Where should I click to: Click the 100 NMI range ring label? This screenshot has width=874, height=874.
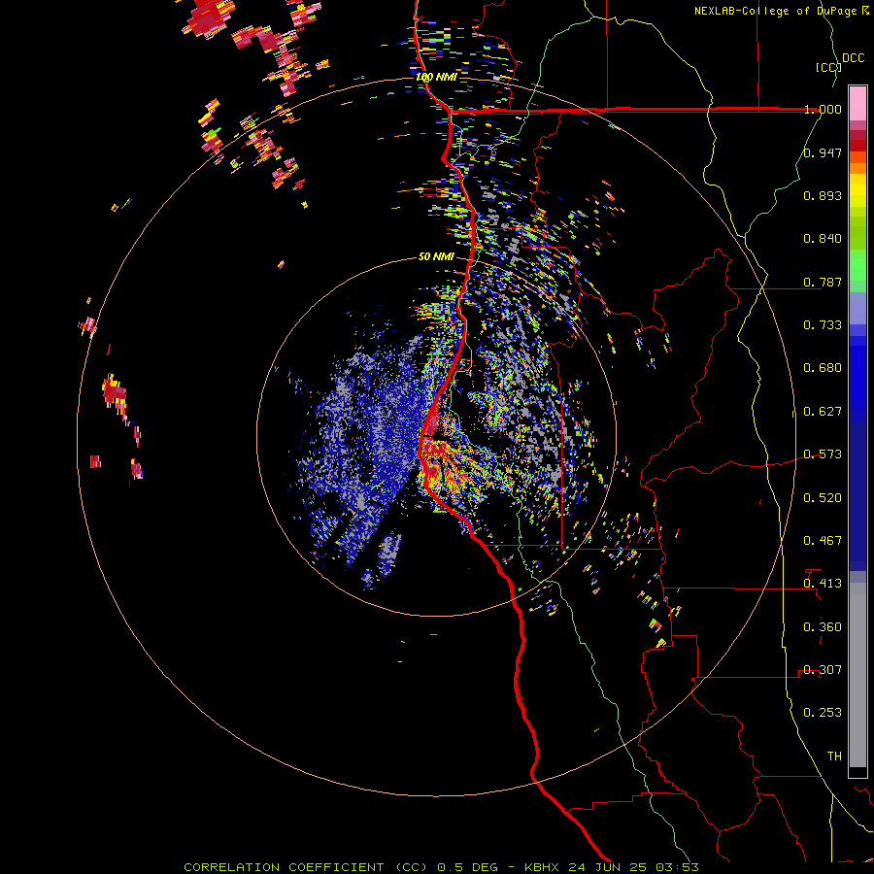(x=436, y=77)
